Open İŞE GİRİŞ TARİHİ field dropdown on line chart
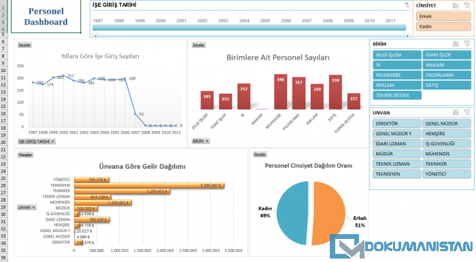476x262 pixels. (x=37, y=141)
